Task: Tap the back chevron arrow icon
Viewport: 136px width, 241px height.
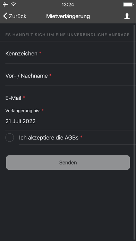Action: tap(5, 16)
